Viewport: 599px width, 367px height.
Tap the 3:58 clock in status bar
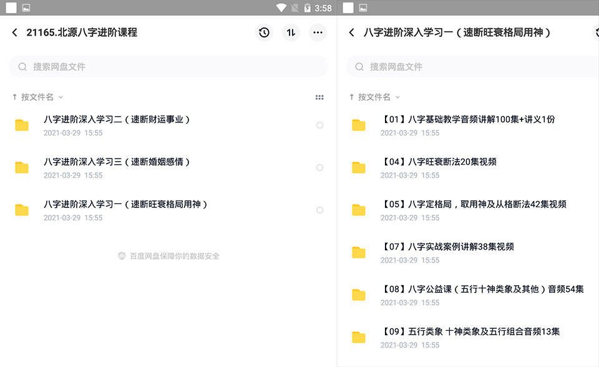pos(323,8)
